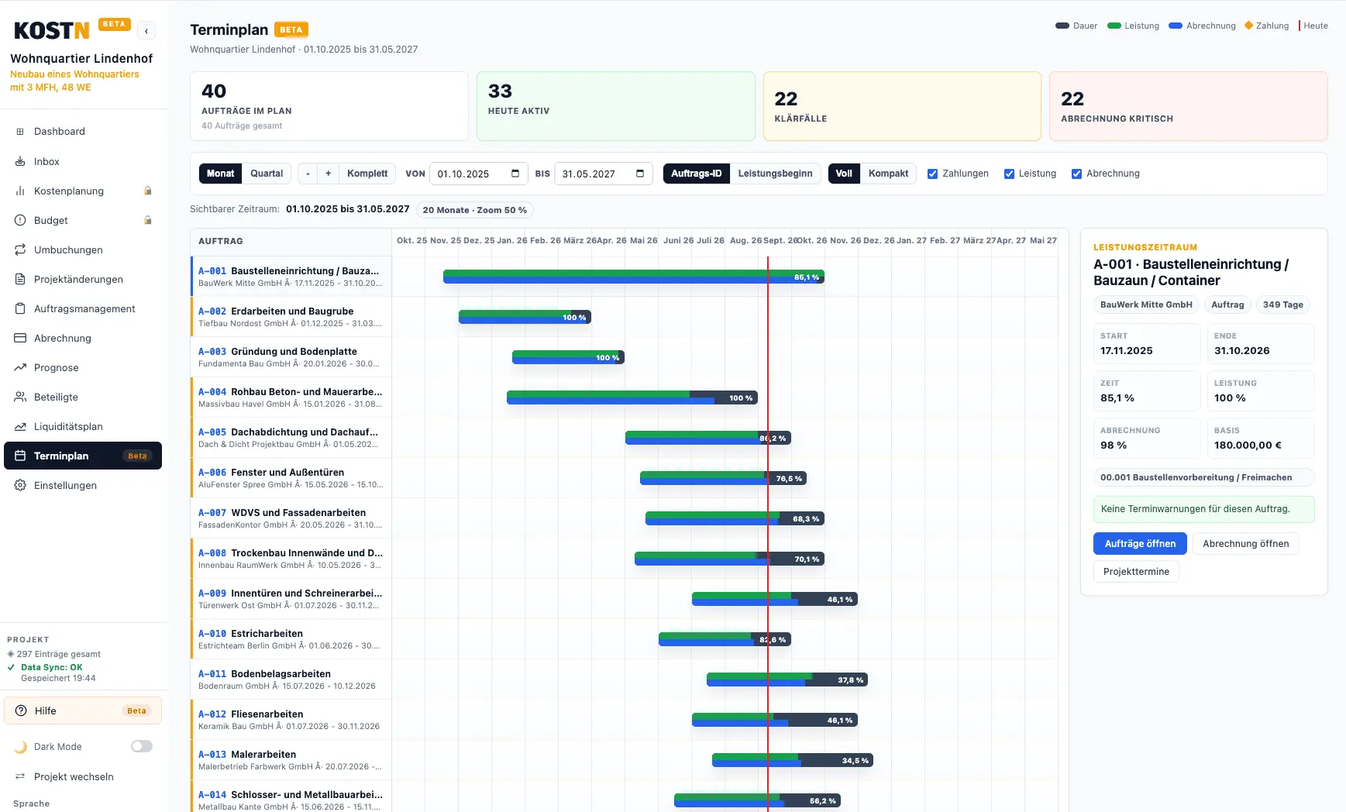Sort by Leistungsbeginn
Image resolution: width=1346 pixels, height=812 pixels.
point(775,174)
